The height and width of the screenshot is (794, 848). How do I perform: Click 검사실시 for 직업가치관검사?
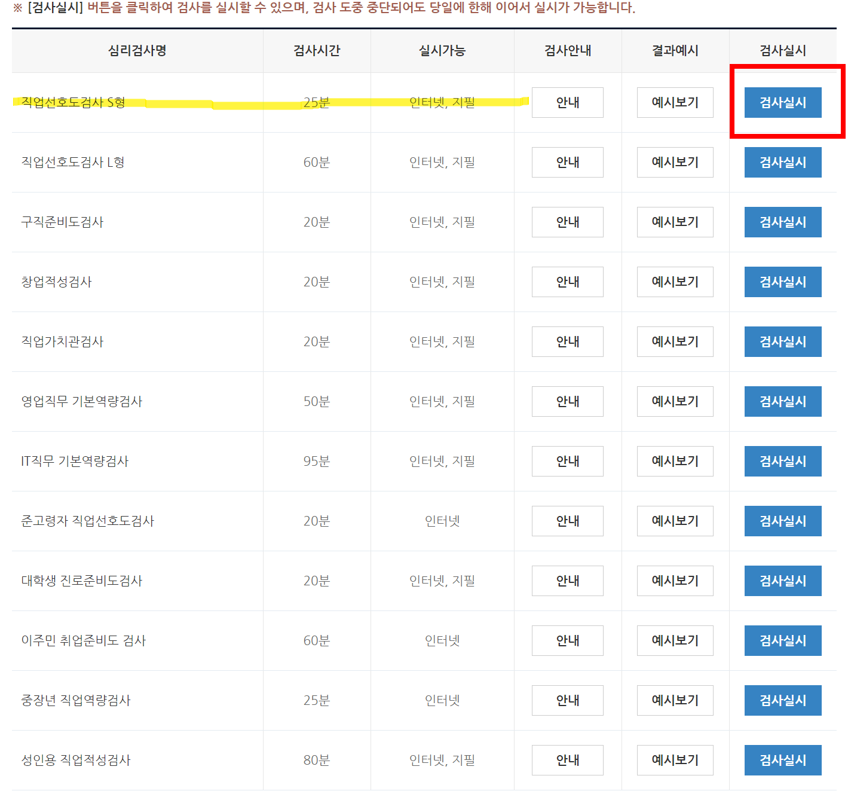pos(782,341)
